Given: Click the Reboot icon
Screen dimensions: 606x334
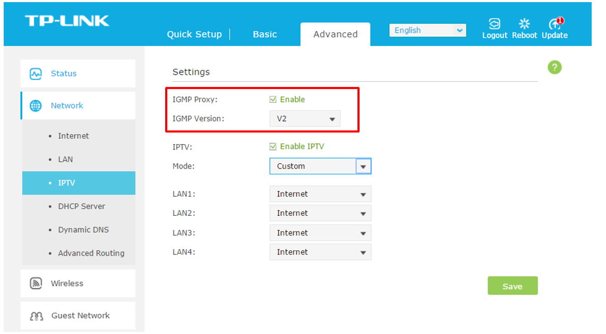Looking at the screenshot, I should (x=524, y=24).
